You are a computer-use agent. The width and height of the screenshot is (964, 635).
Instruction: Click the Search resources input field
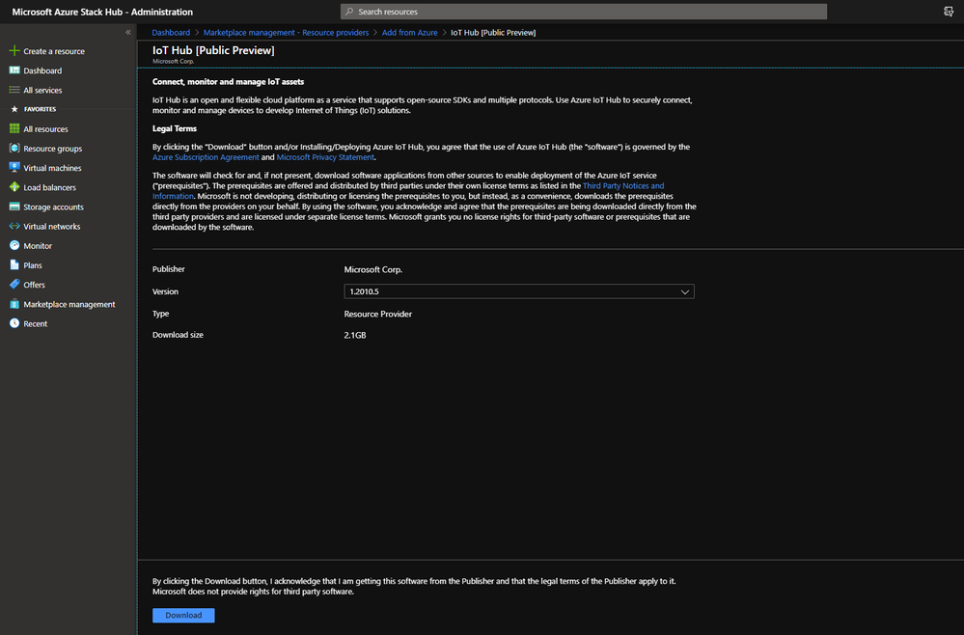(584, 12)
